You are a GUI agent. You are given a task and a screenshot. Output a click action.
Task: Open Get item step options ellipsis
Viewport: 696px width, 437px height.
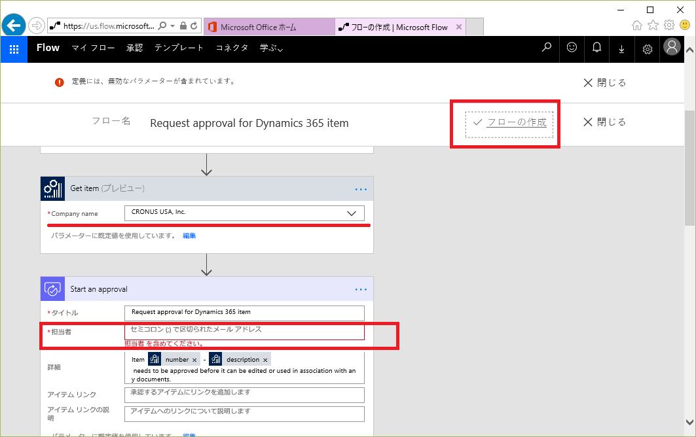pyautogui.click(x=361, y=188)
